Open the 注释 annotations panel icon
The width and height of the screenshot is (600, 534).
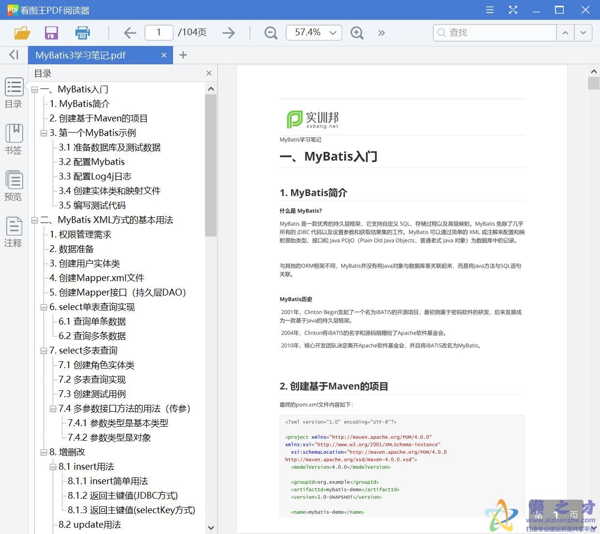point(14,232)
